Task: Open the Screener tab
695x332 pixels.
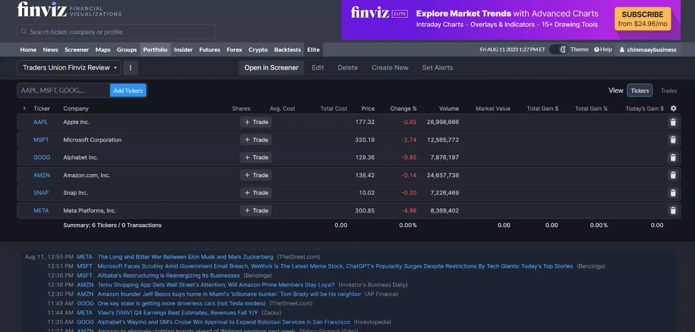Action: point(76,49)
